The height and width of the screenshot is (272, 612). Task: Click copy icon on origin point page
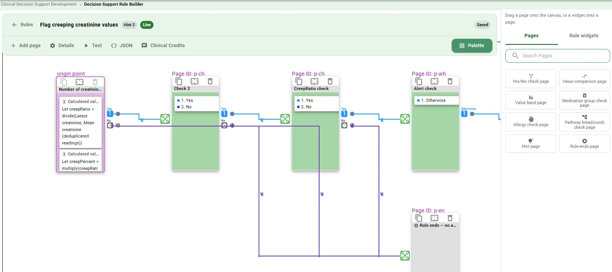click(x=64, y=82)
